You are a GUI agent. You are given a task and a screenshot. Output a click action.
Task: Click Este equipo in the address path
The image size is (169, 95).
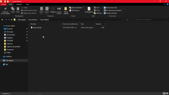coord(22,20)
